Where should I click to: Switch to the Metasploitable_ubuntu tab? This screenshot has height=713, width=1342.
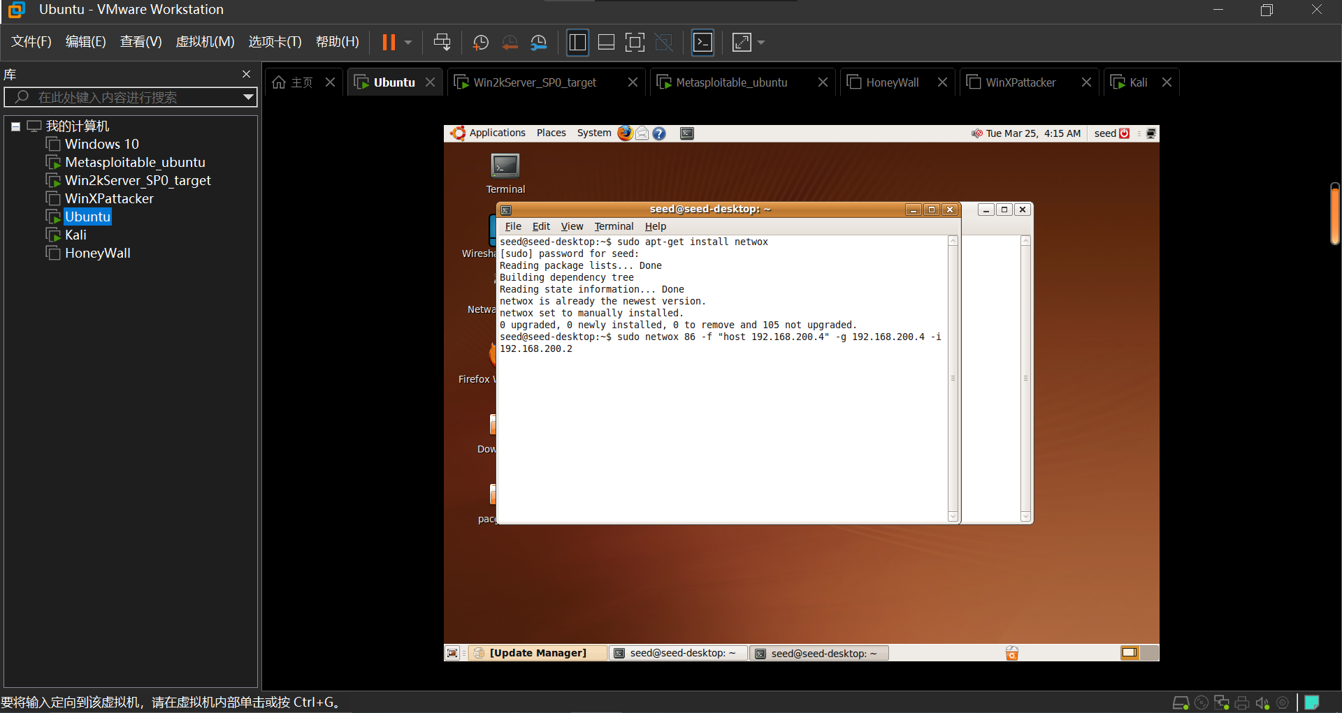(731, 82)
